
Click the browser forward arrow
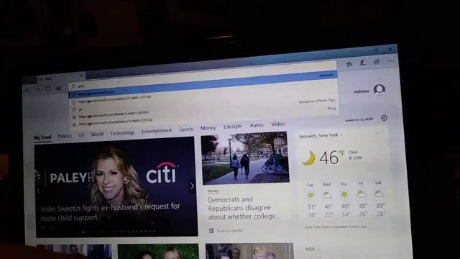[x=37, y=89]
